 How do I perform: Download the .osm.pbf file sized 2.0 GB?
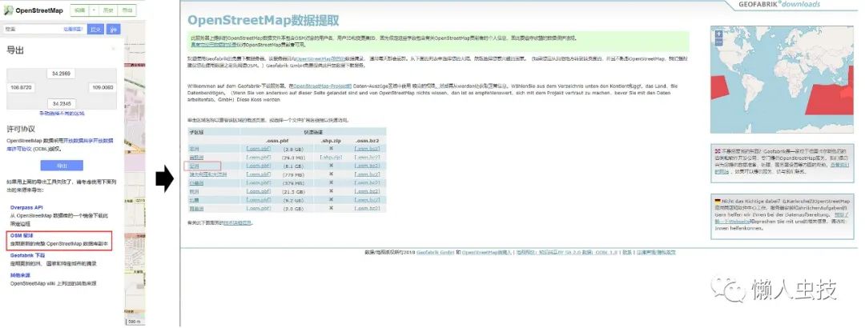(x=259, y=208)
